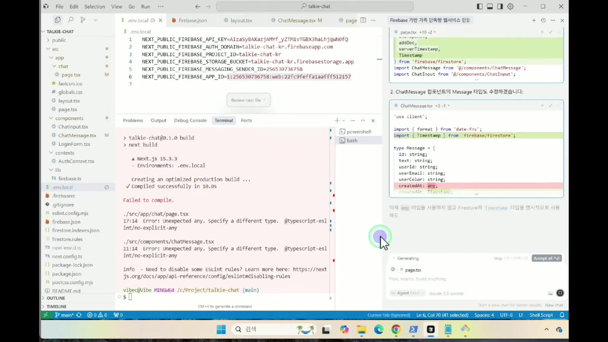Screen dimensions: 608x342
Task: Show chat history clock icon
Action: [543, 20]
